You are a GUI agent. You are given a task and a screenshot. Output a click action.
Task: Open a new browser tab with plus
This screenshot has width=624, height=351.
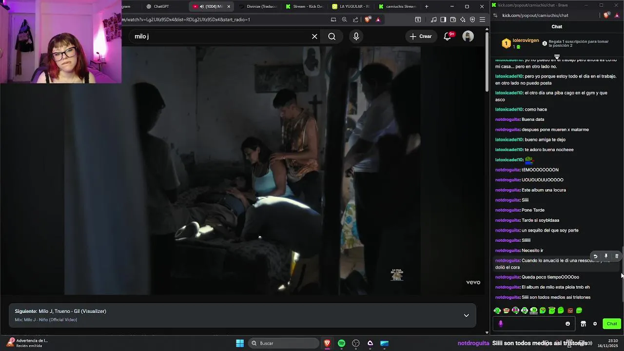click(427, 6)
